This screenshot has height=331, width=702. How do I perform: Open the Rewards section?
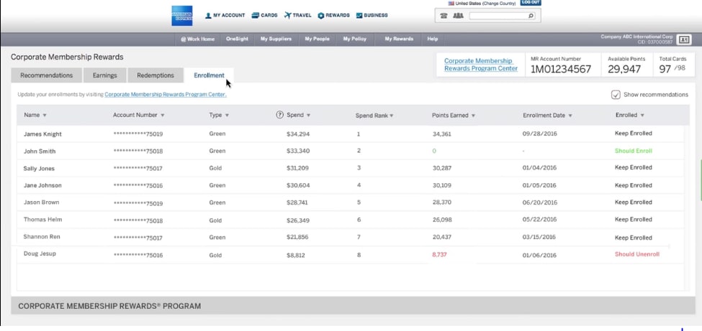coord(333,15)
